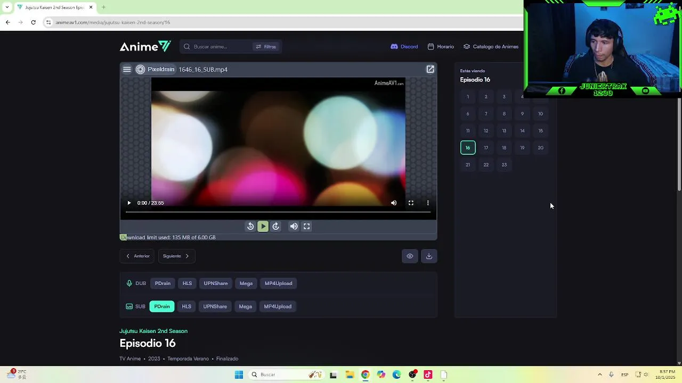This screenshot has width=682, height=383.
Task: Open TikTok app from the taskbar
Action: tap(428, 374)
